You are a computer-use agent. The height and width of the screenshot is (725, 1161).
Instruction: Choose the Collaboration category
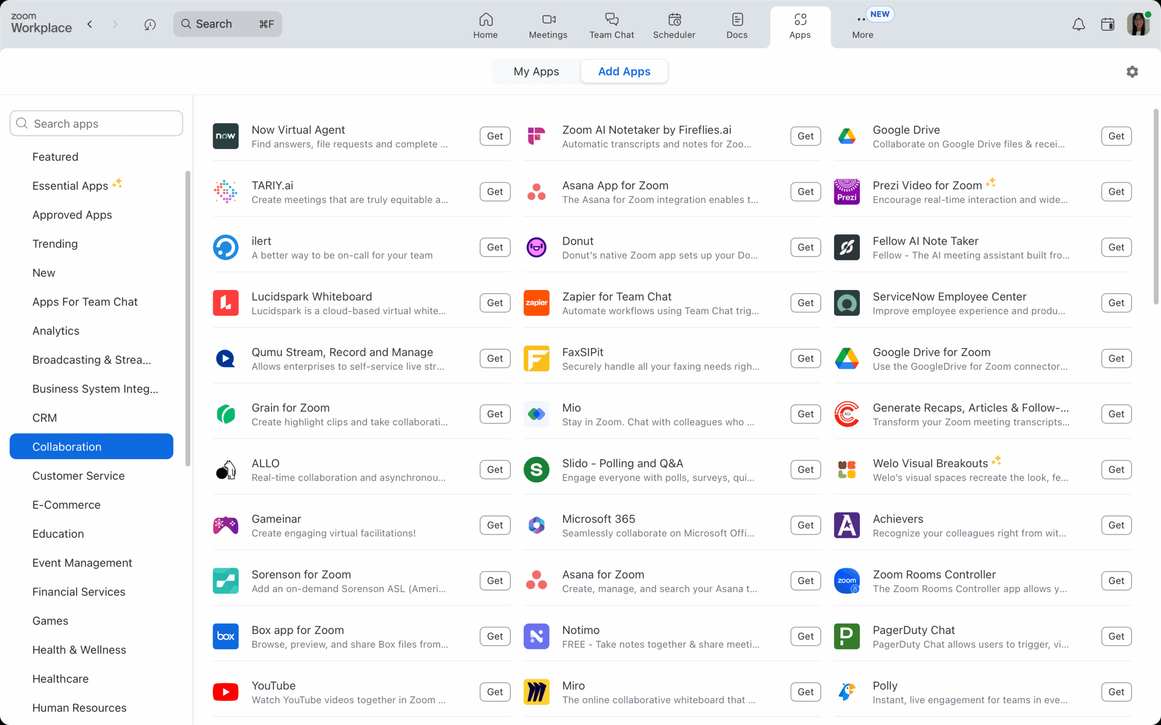pyautogui.click(x=91, y=446)
